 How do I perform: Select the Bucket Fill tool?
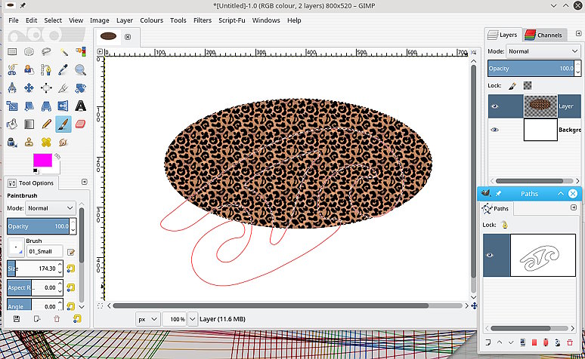pyautogui.click(x=13, y=124)
